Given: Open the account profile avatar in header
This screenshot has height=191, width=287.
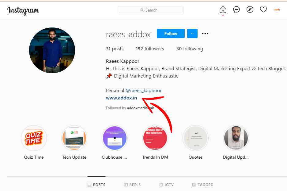Looking at the screenshot, I should coord(277,9).
